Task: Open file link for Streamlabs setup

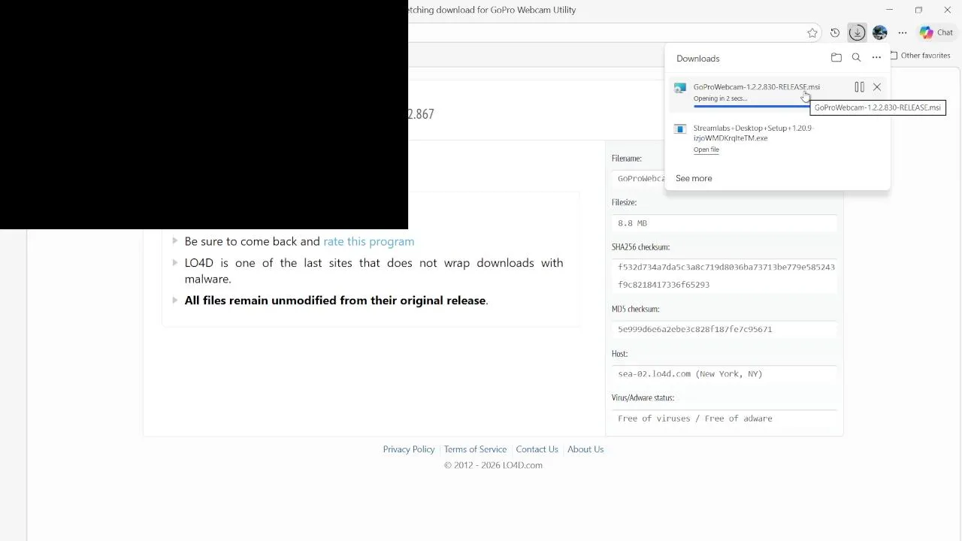Action: point(706,150)
